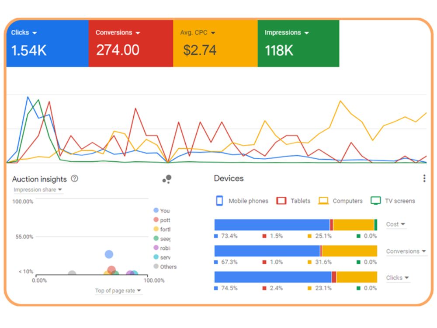Open the Clicks dropdown beside devices bar
This screenshot has width=437, height=328.
click(397, 278)
